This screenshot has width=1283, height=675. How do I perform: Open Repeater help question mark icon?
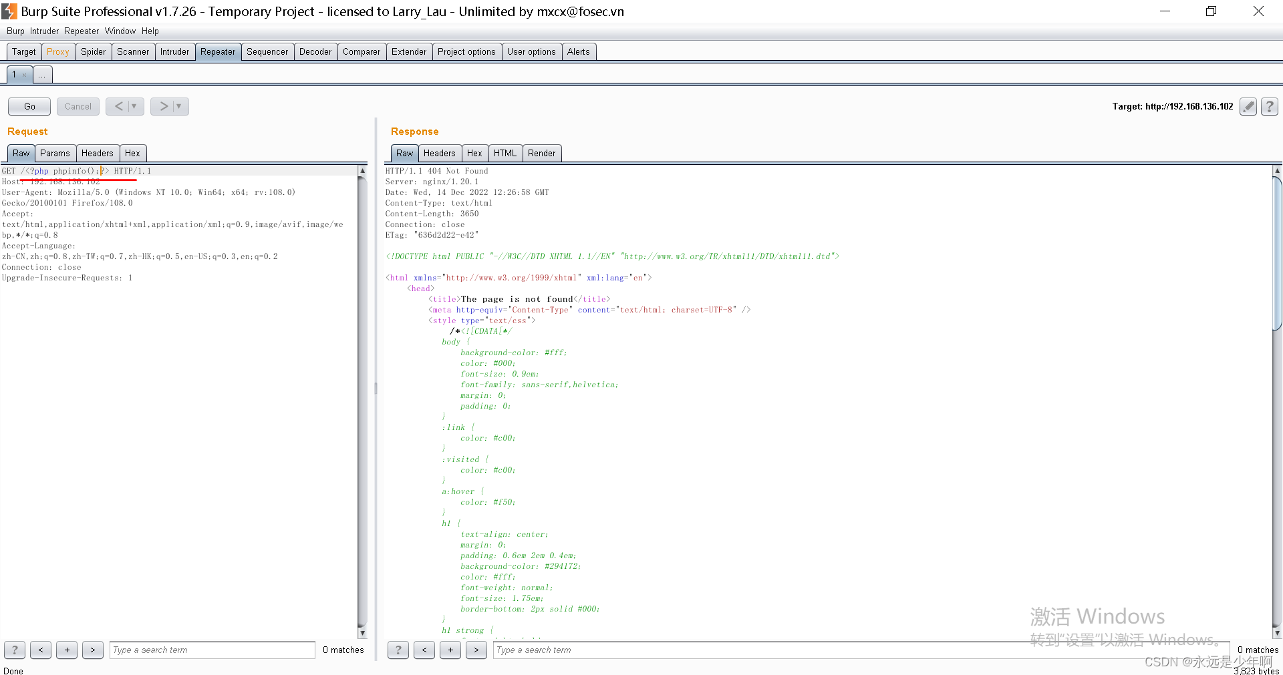[1270, 106]
